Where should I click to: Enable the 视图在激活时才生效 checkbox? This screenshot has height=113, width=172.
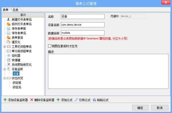[49, 46]
